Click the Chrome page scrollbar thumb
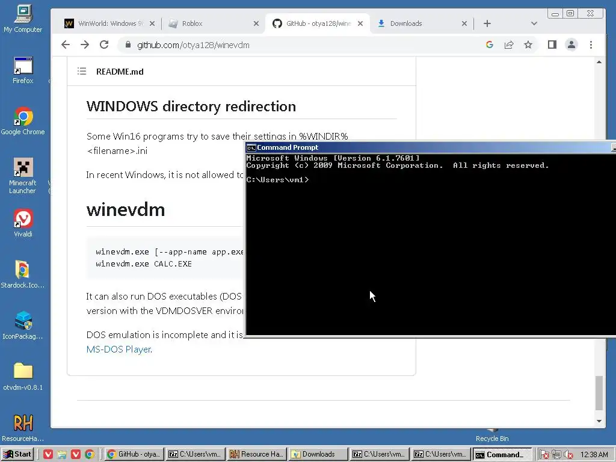The image size is (616, 462). (599, 393)
